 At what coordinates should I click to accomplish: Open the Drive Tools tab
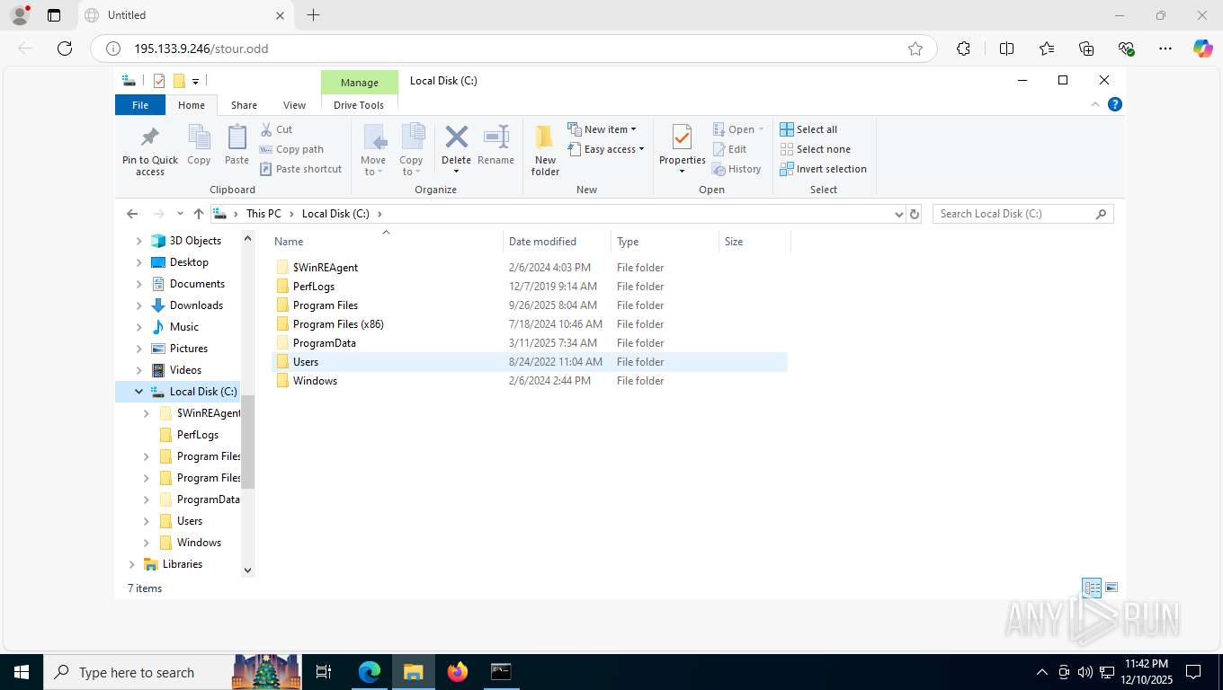(359, 105)
